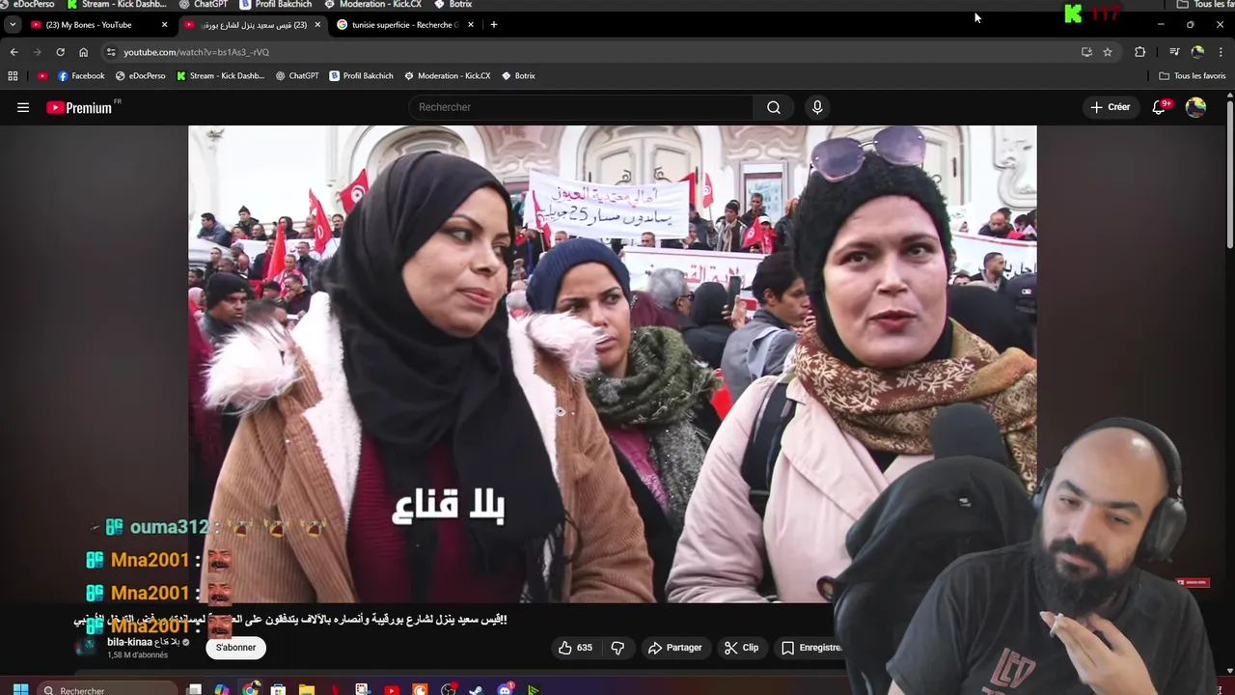Screen dimensions: 1235x695
Task: Open the Botrix bookmark
Action: [518, 75]
